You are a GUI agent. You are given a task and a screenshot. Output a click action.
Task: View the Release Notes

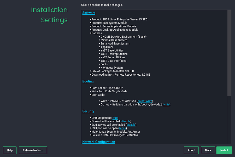point(33,150)
